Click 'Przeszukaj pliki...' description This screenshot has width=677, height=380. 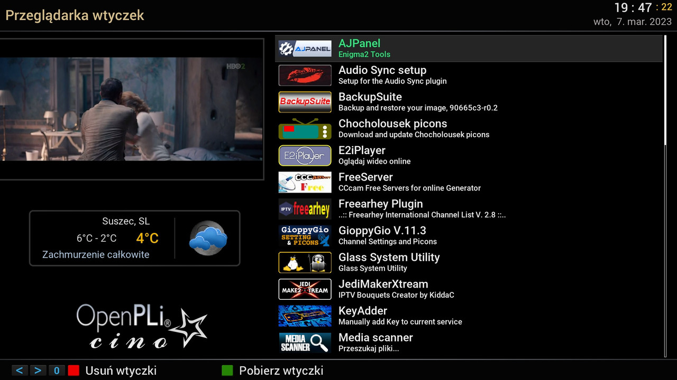[369, 349]
